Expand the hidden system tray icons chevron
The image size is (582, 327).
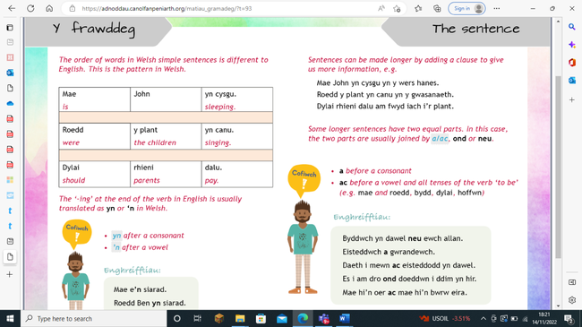(x=484, y=318)
